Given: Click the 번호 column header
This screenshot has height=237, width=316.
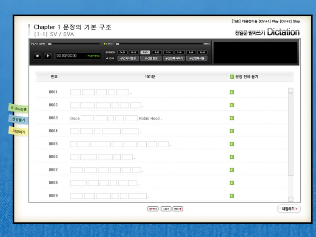Looking at the screenshot, I should (54, 77).
